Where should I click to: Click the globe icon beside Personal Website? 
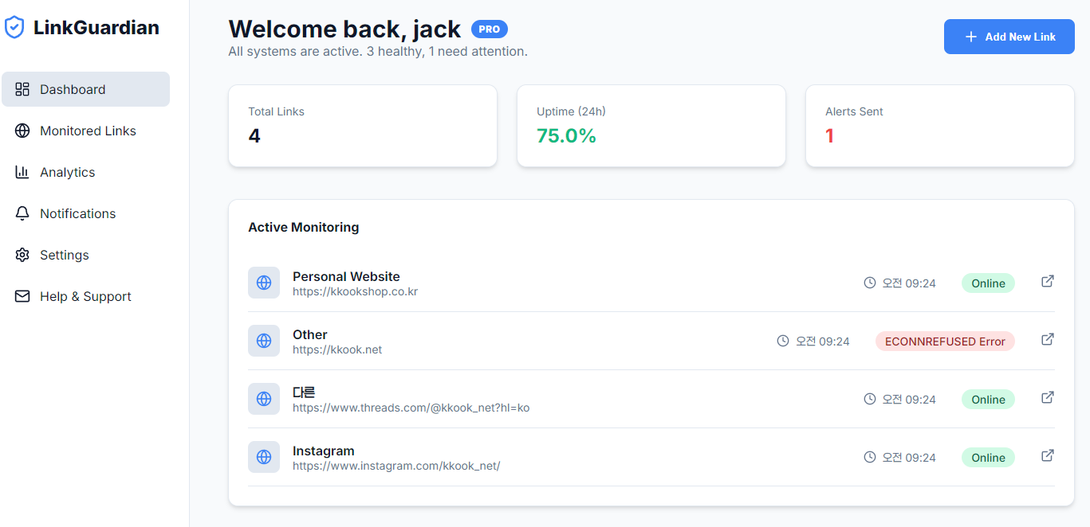(264, 283)
